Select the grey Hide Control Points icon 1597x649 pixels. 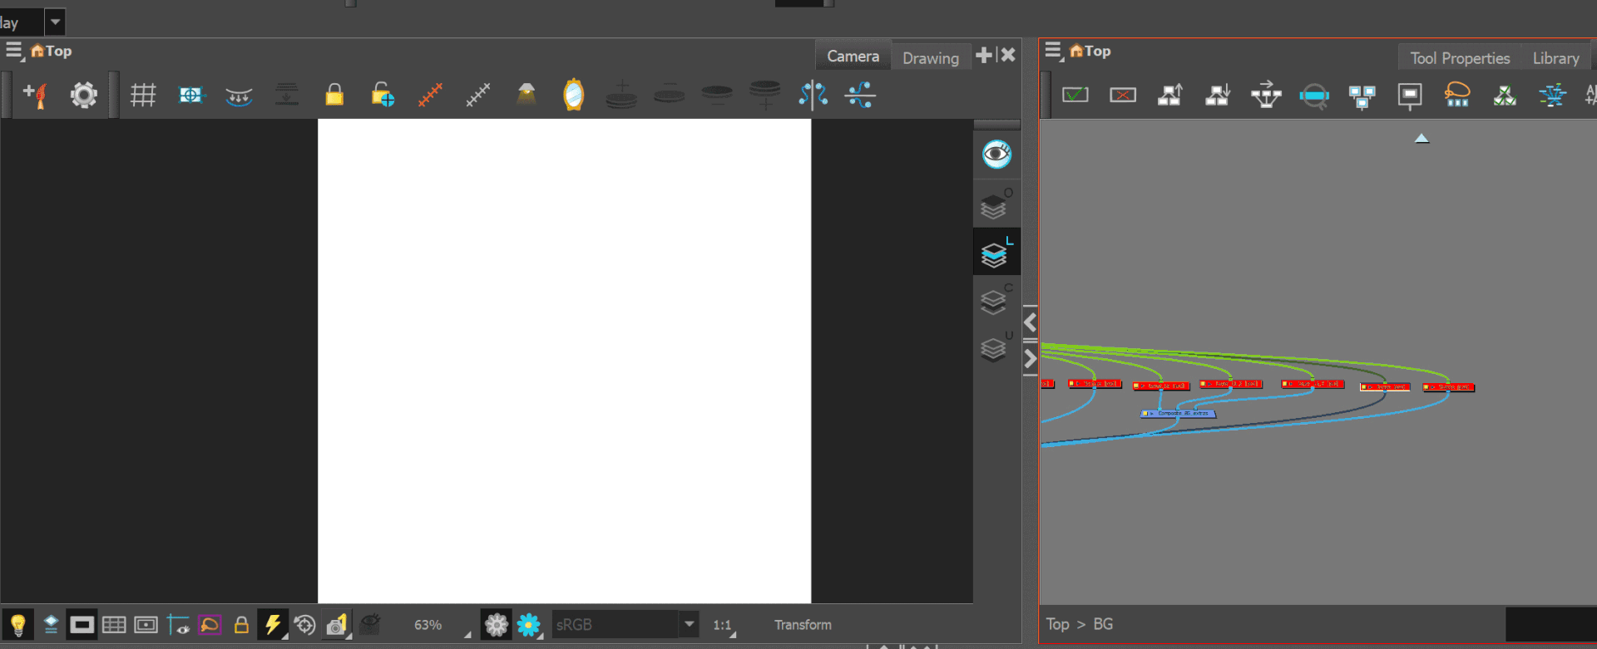(x=478, y=95)
